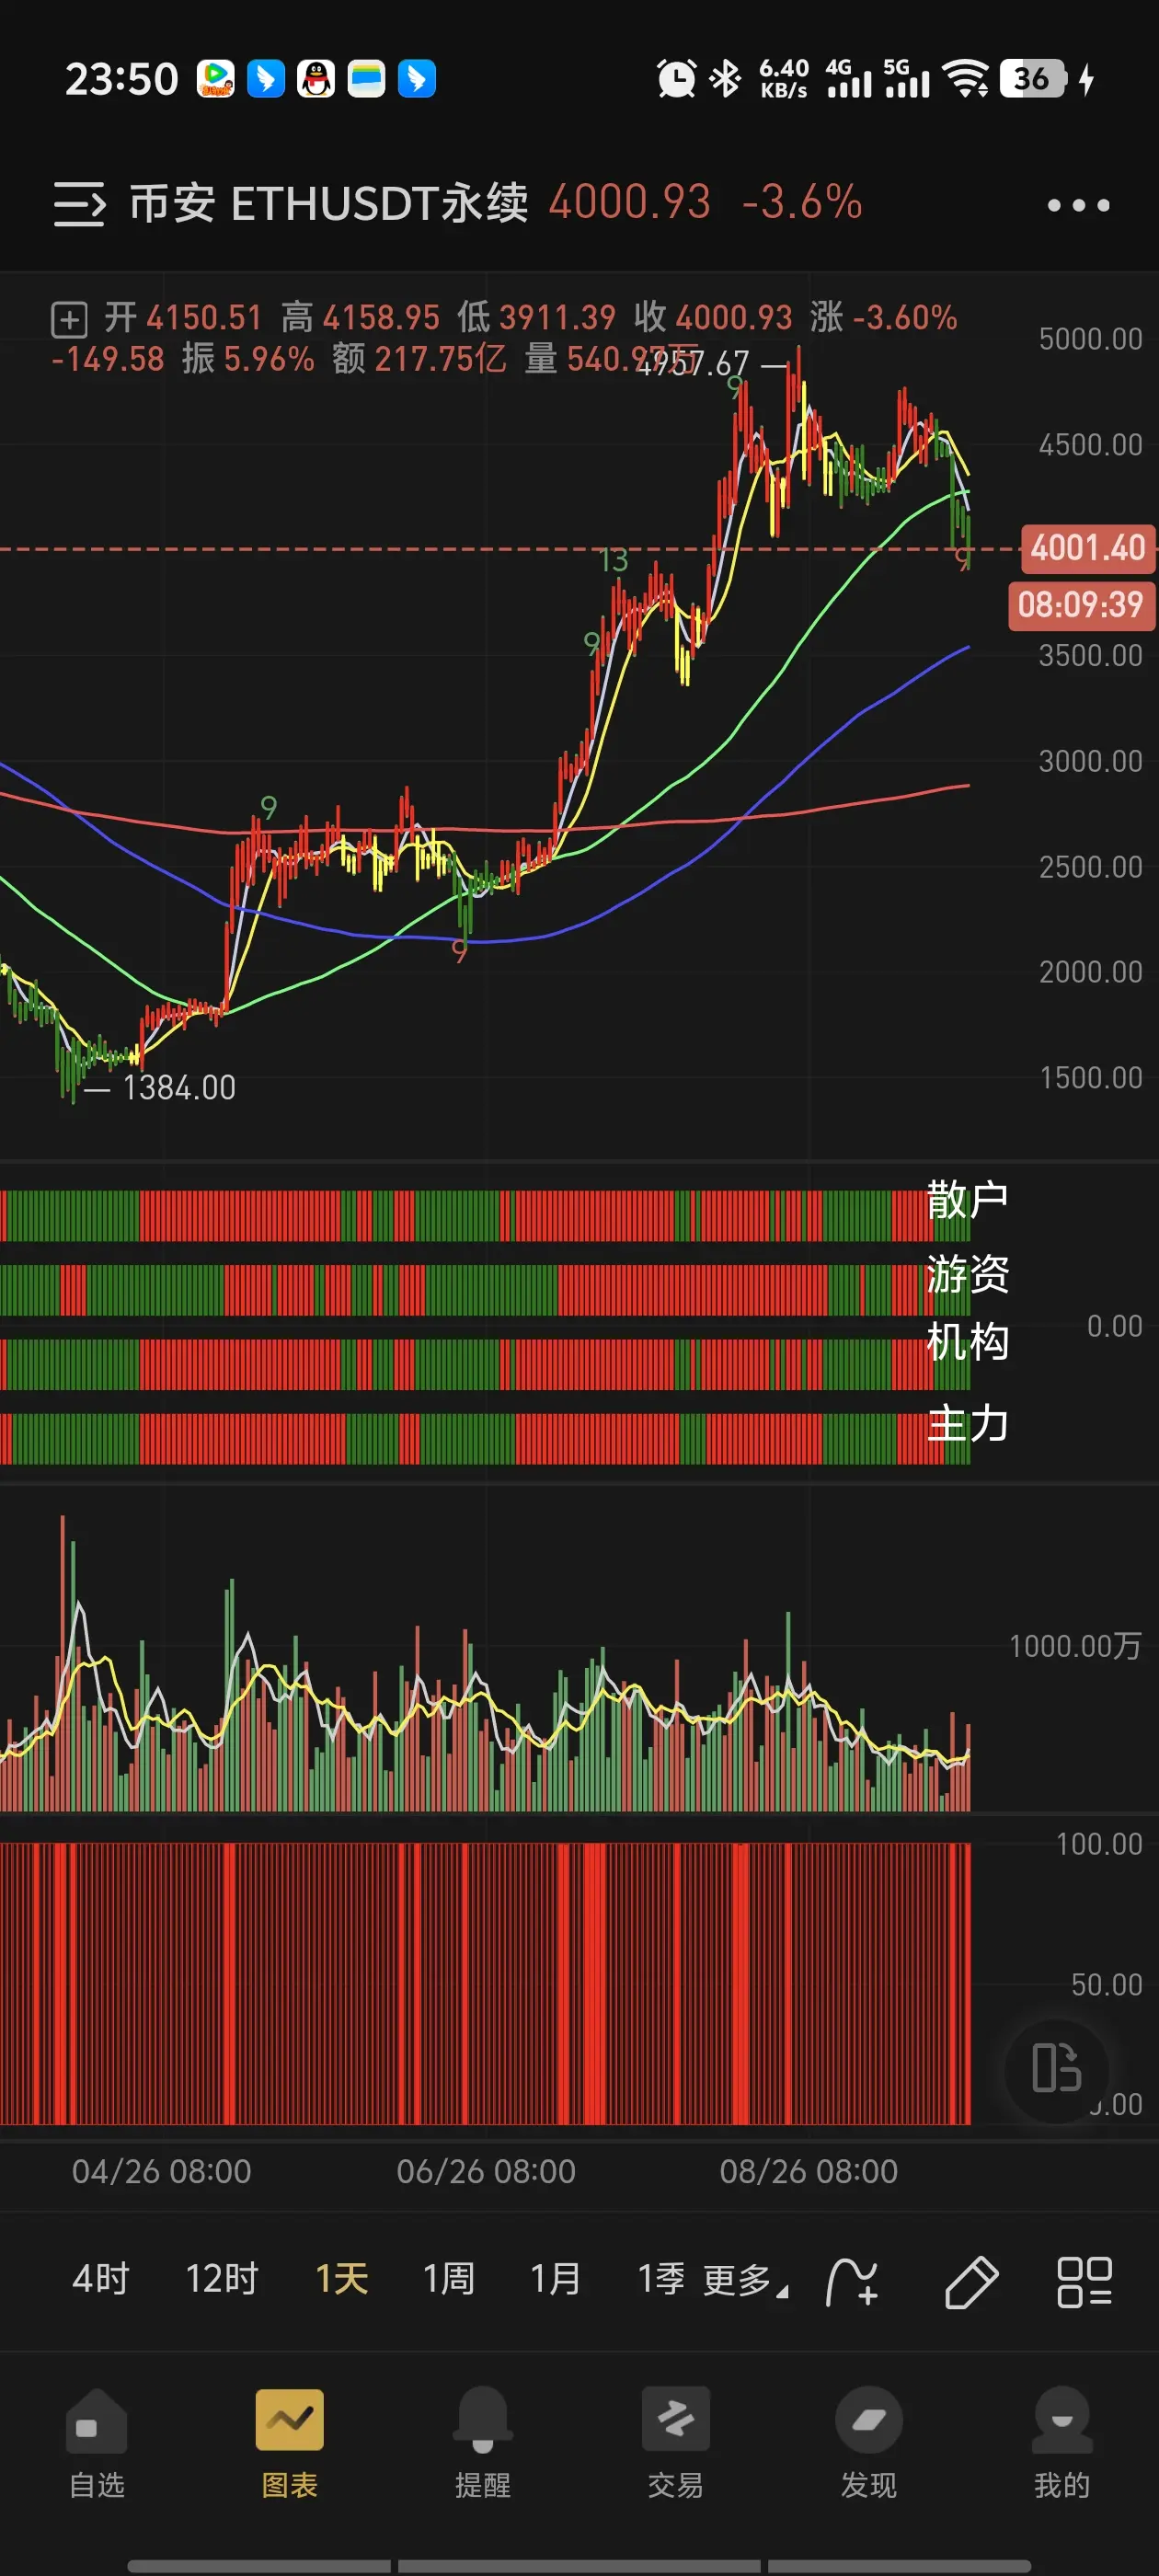Tap the date label 04/26 08:00

click(x=161, y=2171)
